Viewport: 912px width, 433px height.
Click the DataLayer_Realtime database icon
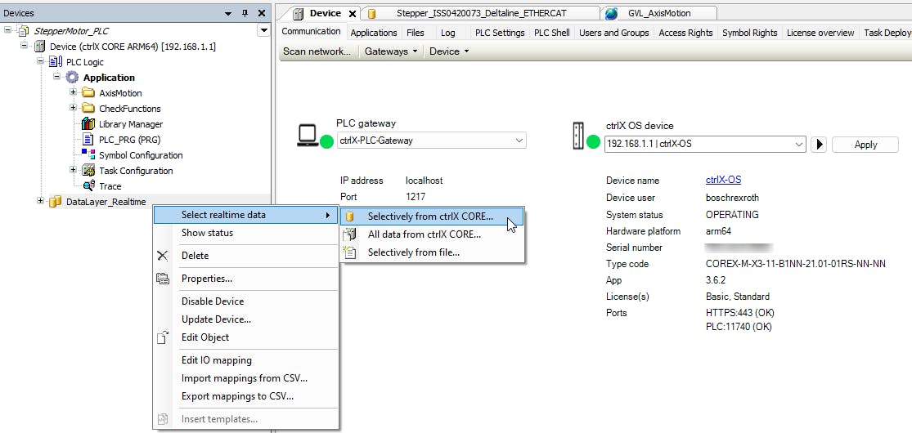(56, 202)
